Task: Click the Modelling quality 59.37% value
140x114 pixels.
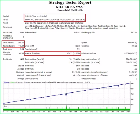Action: click(134, 32)
